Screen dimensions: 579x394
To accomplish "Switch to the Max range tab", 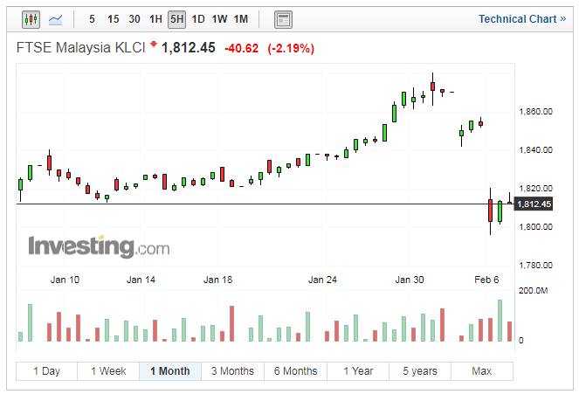I will point(482,371).
